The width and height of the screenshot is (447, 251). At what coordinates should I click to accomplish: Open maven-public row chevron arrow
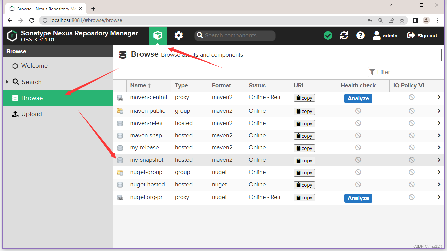[439, 111]
